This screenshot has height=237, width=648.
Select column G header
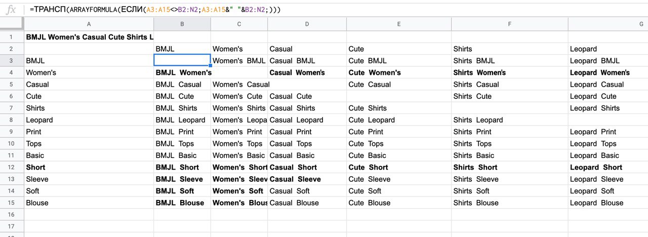[x=608, y=24]
